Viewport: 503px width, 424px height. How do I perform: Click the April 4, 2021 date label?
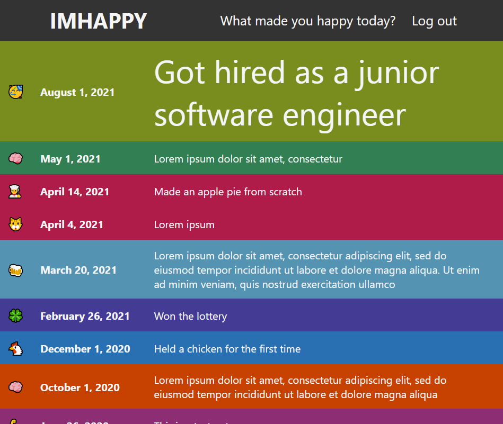(x=72, y=224)
